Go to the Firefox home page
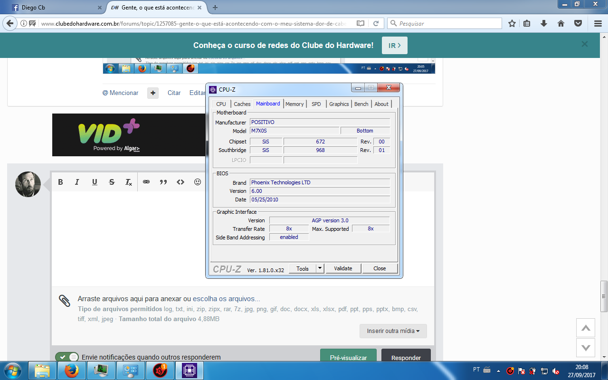 tap(561, 23)
